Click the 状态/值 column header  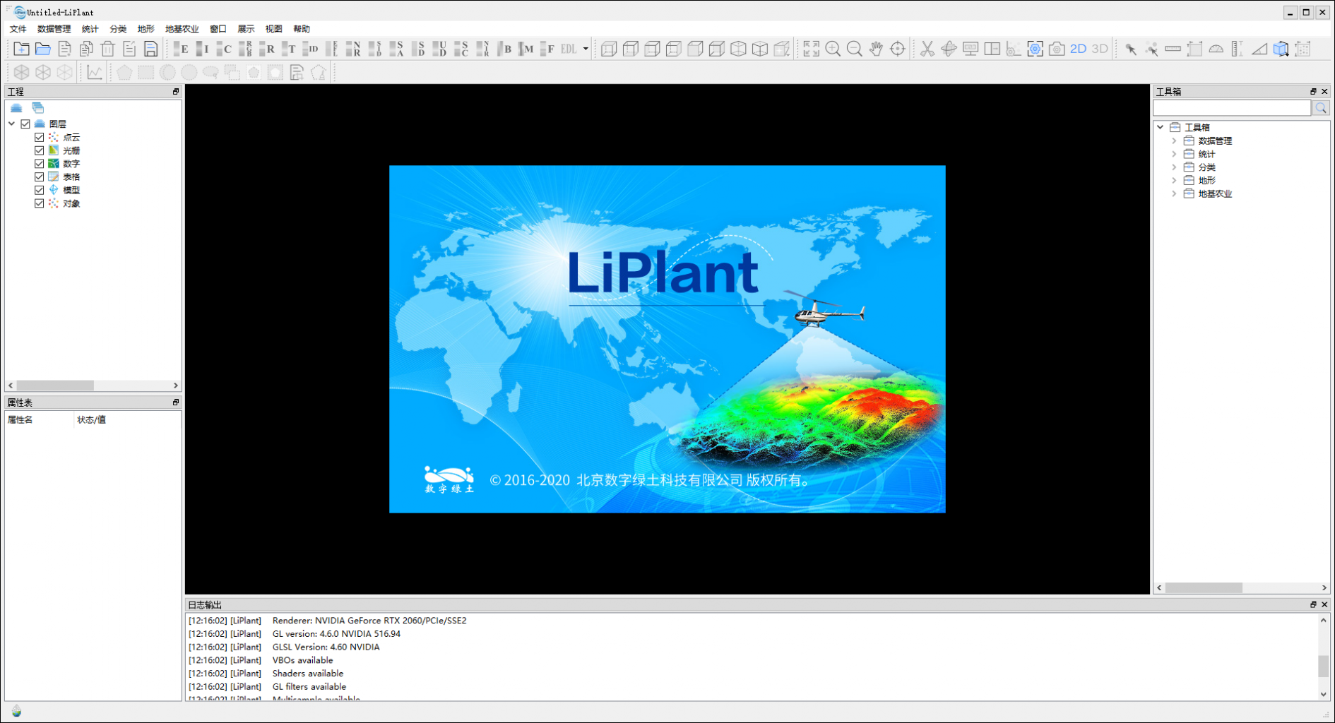point(92,420)
